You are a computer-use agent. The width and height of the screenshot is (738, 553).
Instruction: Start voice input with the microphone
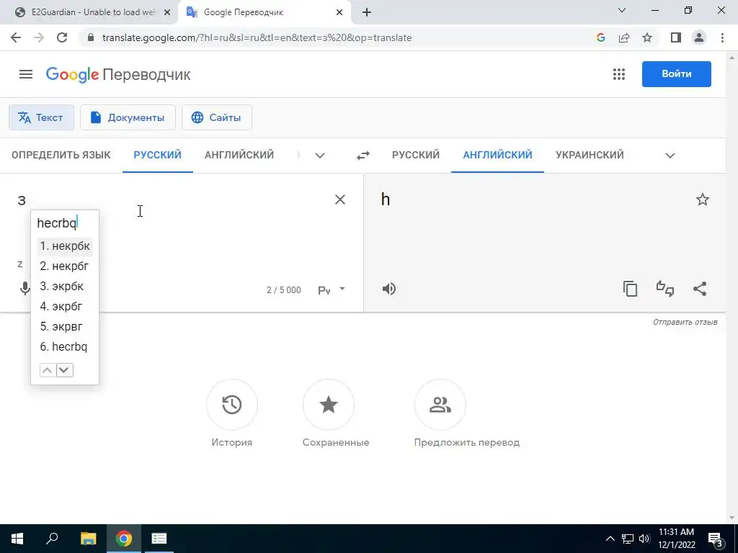(25, 289)
